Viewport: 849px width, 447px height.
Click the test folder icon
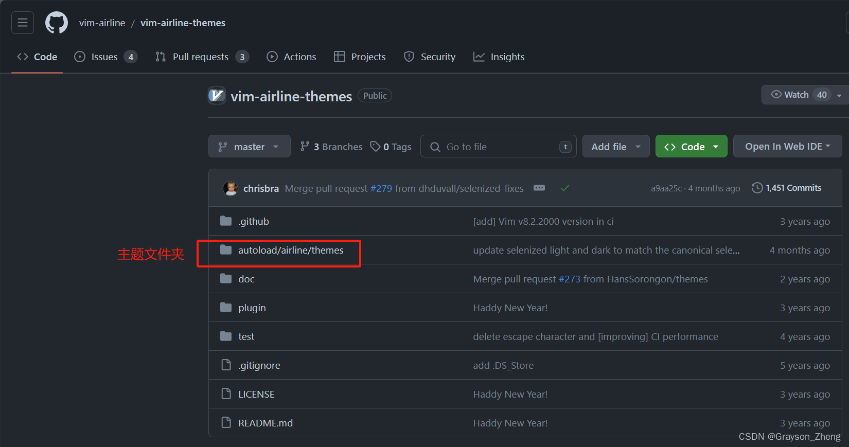(226, 336)
